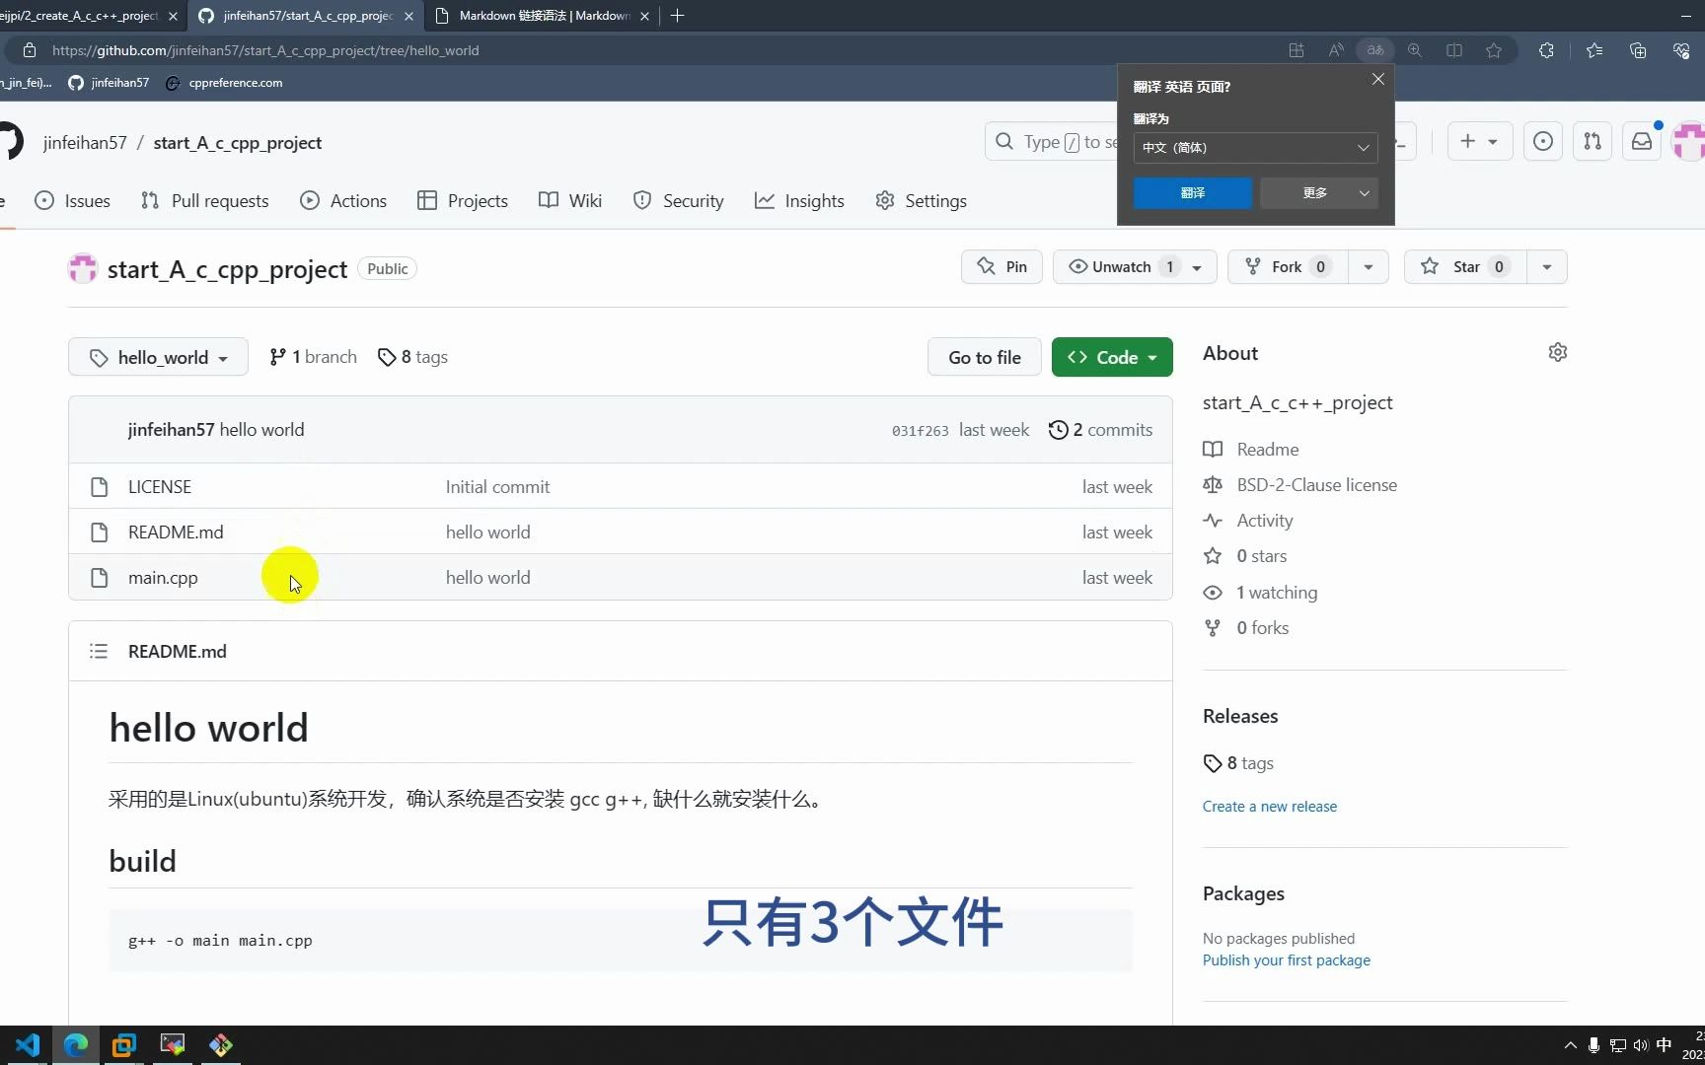1705x1065 pixels.
Task: Click the main.cpp file icon
Action: 99,578
